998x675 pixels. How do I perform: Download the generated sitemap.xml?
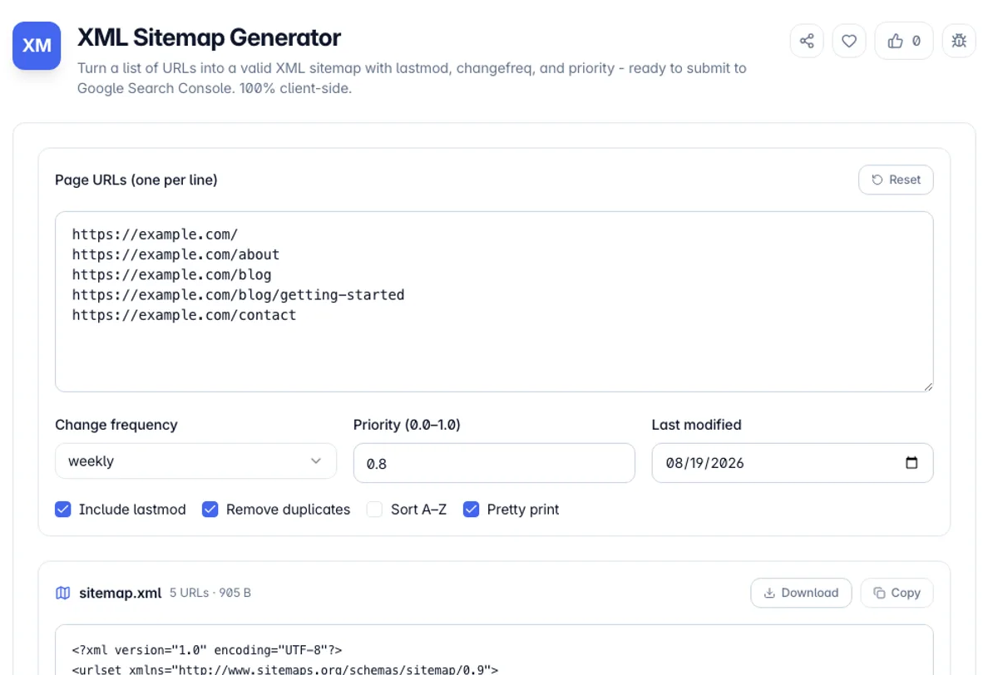(801, 593)
